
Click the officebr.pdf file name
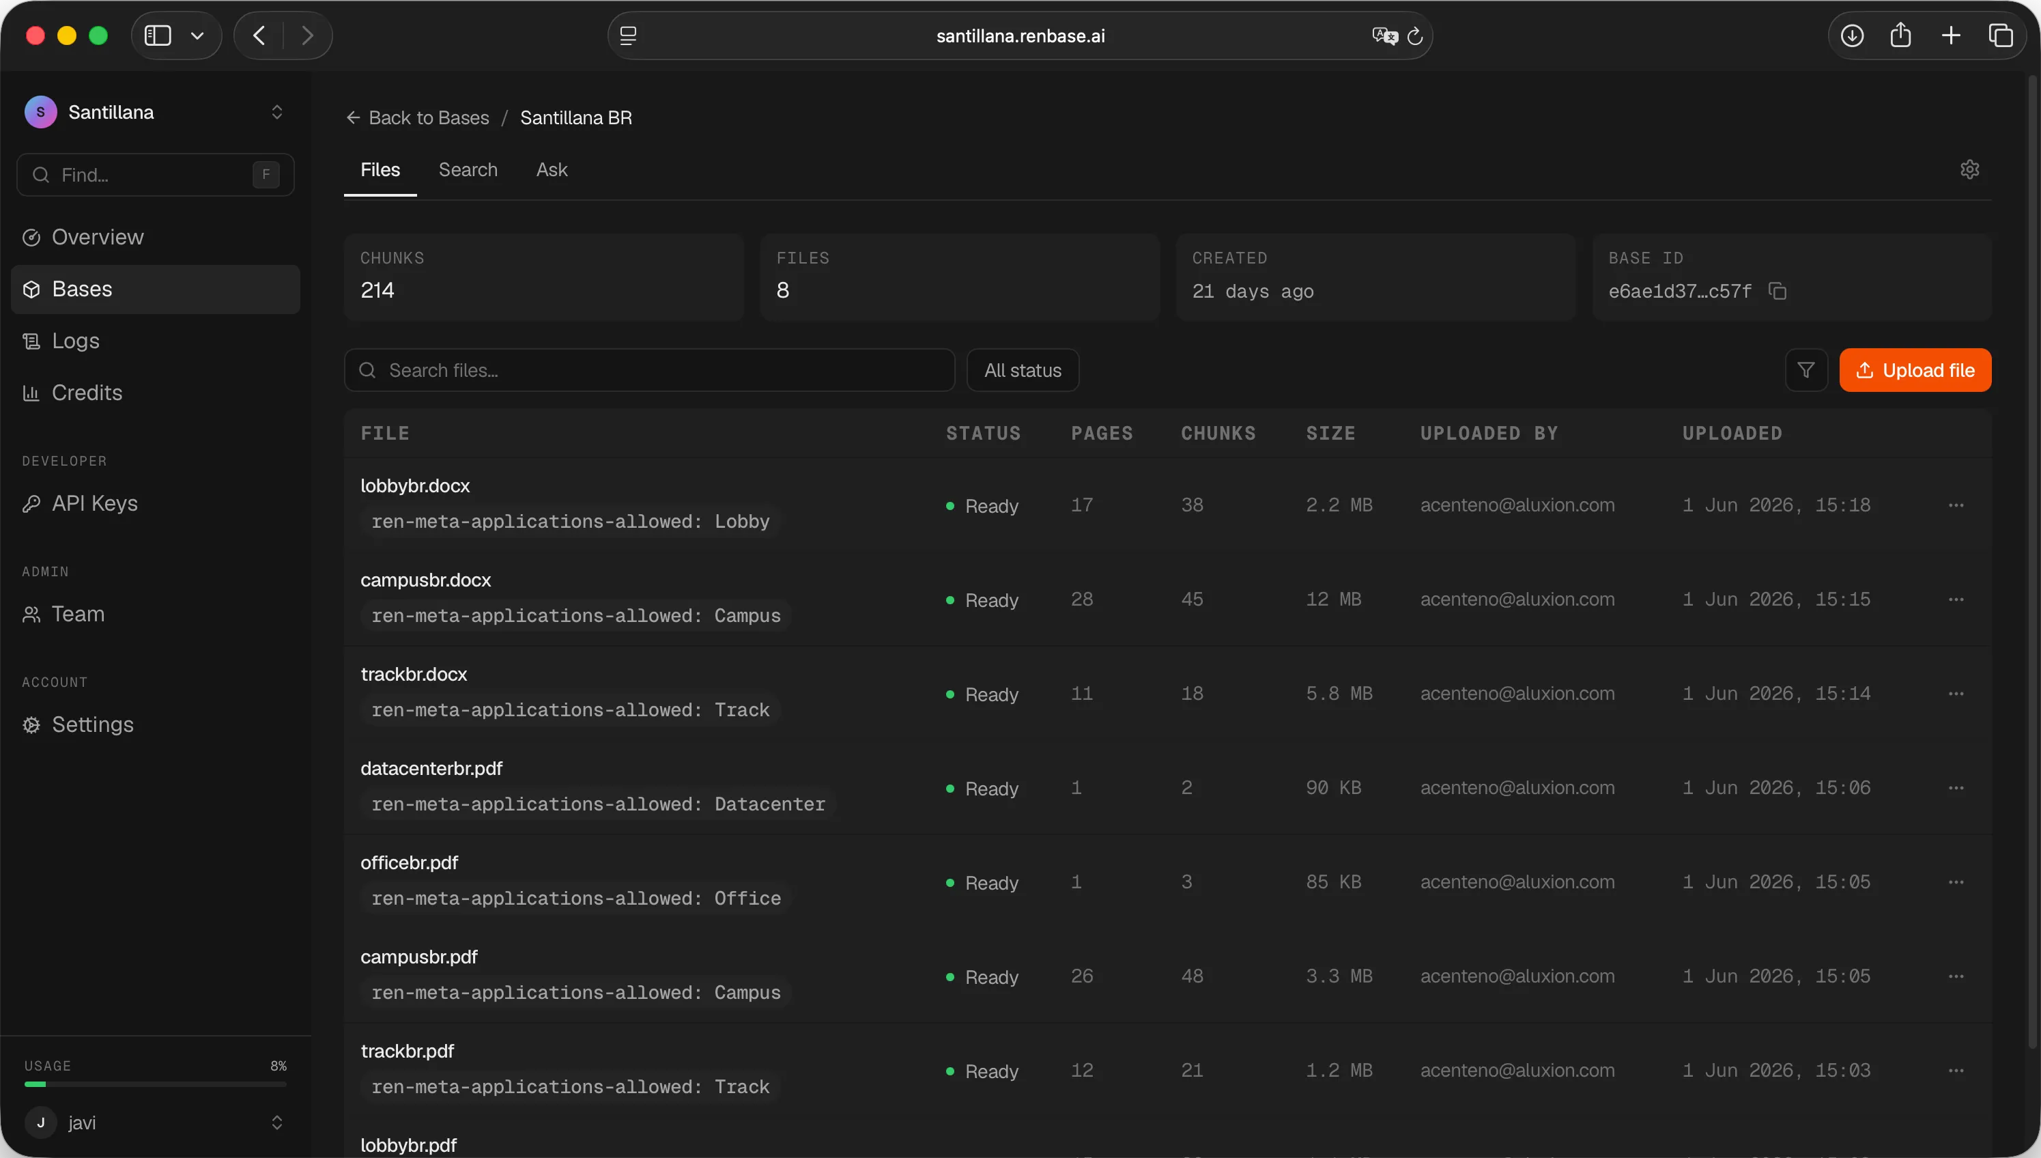[409, 862]
